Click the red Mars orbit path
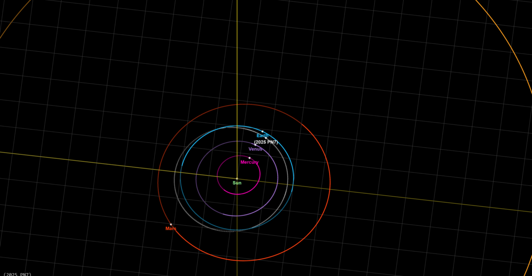The width and height of the screenshot is (532, 276). coord(330,184)
